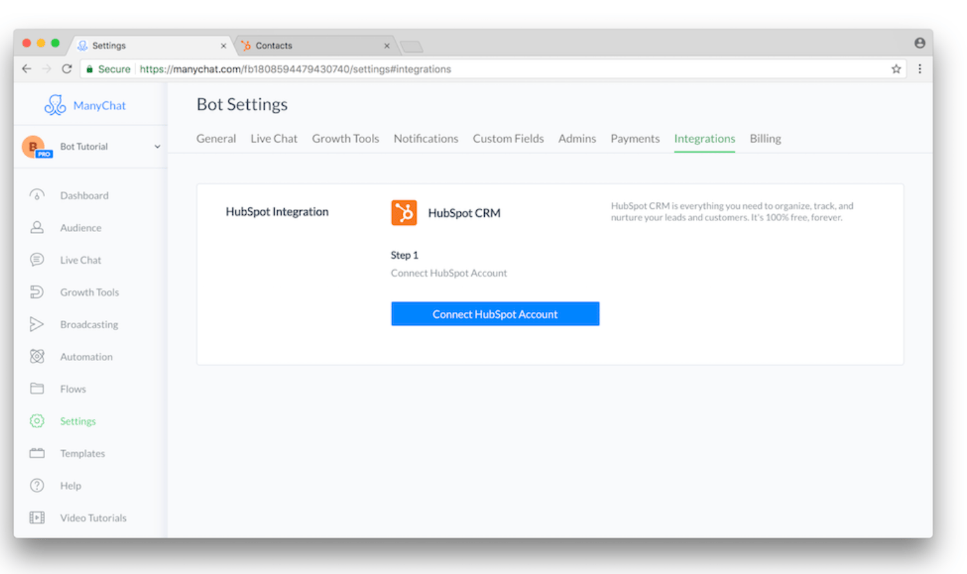Switch to the Billing tab
Image resolution: width=967 pixels, height=574 pixels.
(x=765, y=139)
